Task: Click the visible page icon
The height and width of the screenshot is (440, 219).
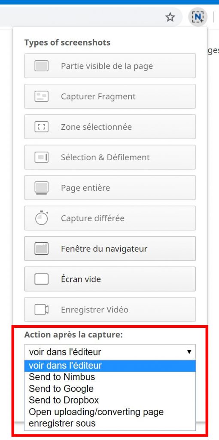Action: pos(42,66)
